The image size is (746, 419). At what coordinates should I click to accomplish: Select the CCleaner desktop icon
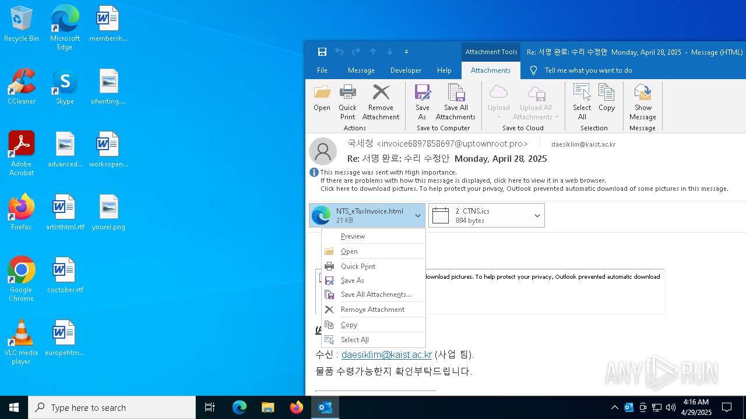click(22, 87)
